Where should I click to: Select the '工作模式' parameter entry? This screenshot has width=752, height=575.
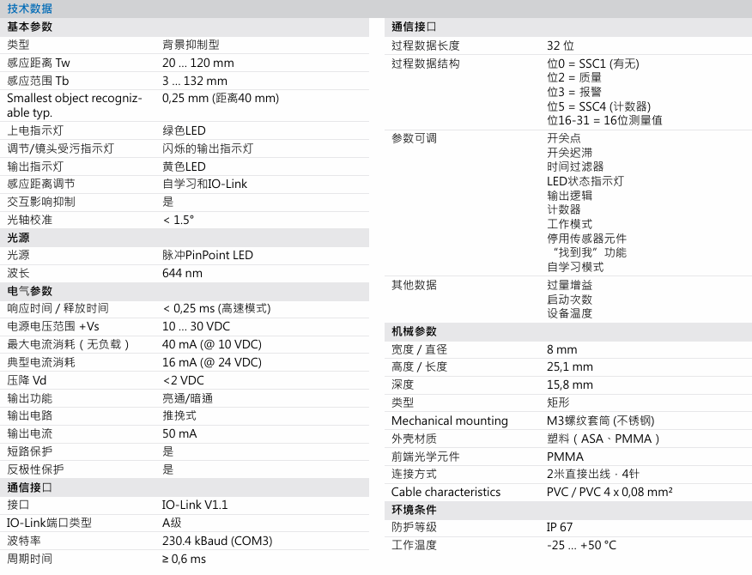coord(569,225)
